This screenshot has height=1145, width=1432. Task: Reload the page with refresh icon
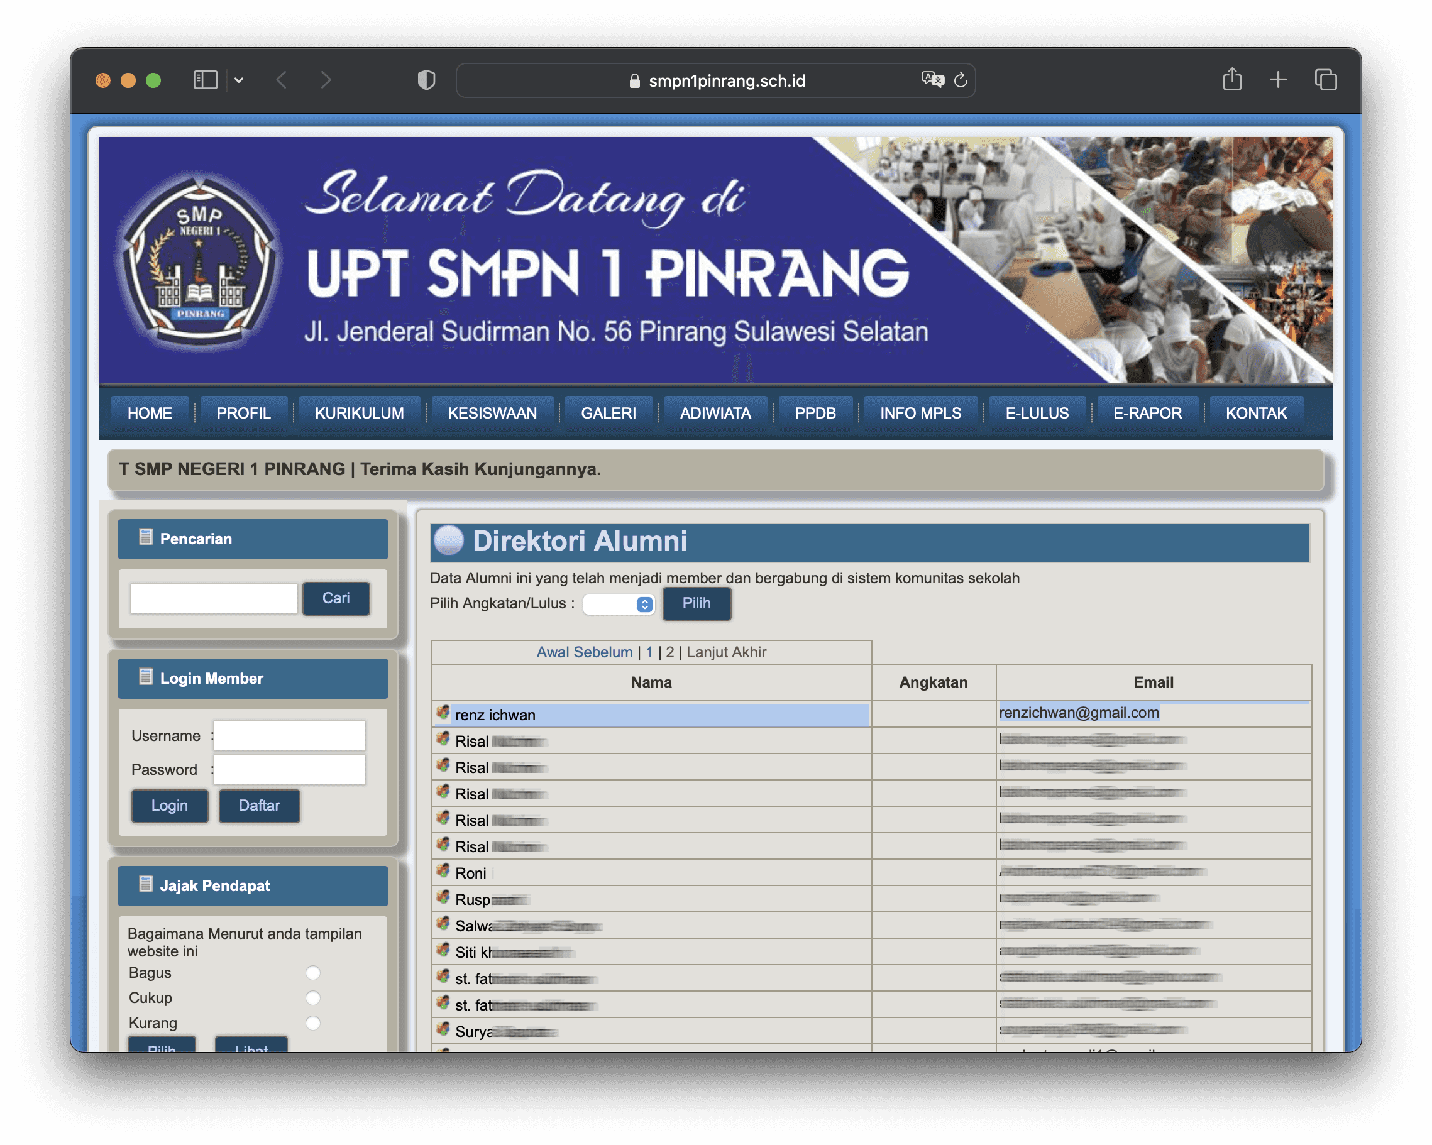point(961,80)
